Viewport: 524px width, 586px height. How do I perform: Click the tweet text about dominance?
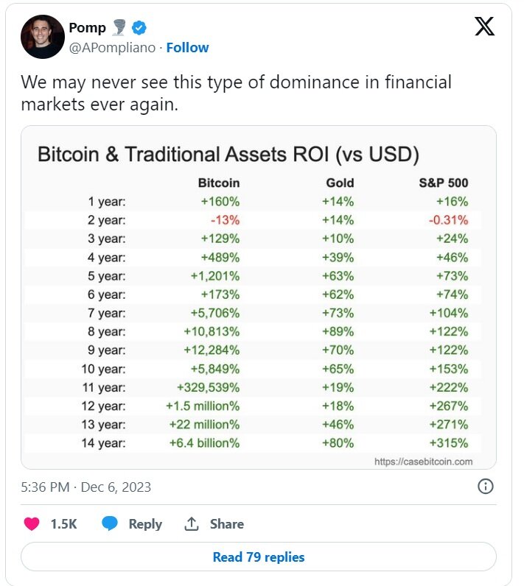coord(236,93)
